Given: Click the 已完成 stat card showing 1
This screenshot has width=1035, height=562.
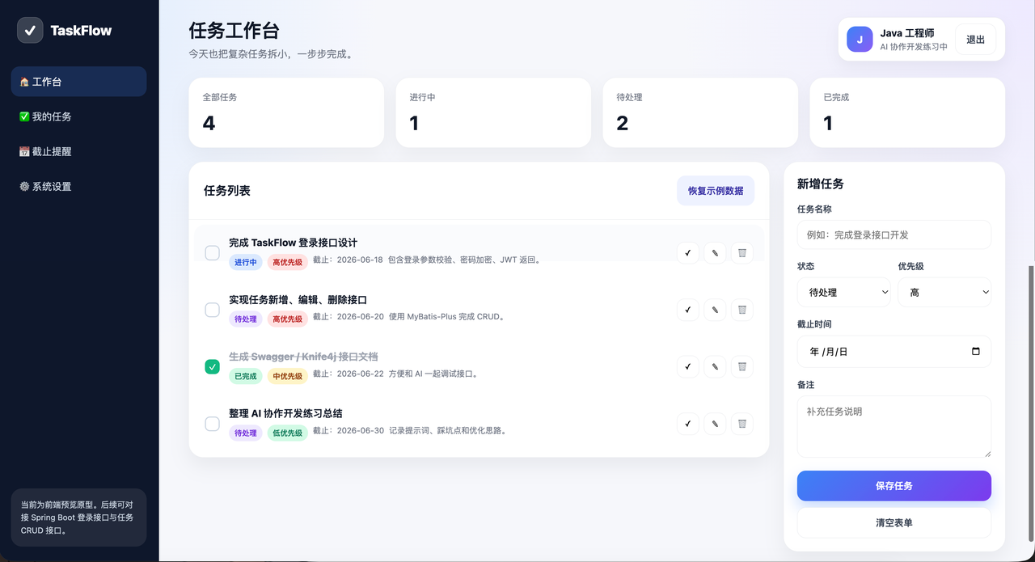Looking at the screenshot, I should [x=907, y=112].
